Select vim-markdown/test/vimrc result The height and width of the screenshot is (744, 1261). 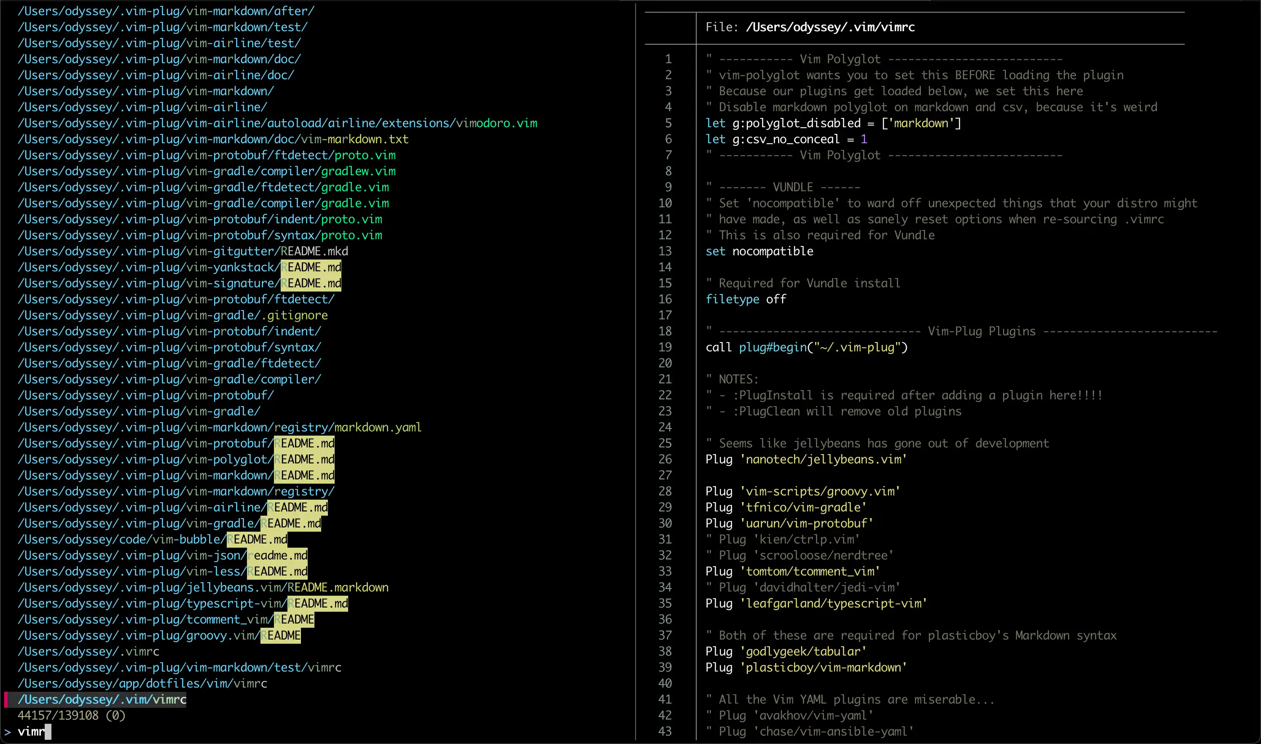180,667
